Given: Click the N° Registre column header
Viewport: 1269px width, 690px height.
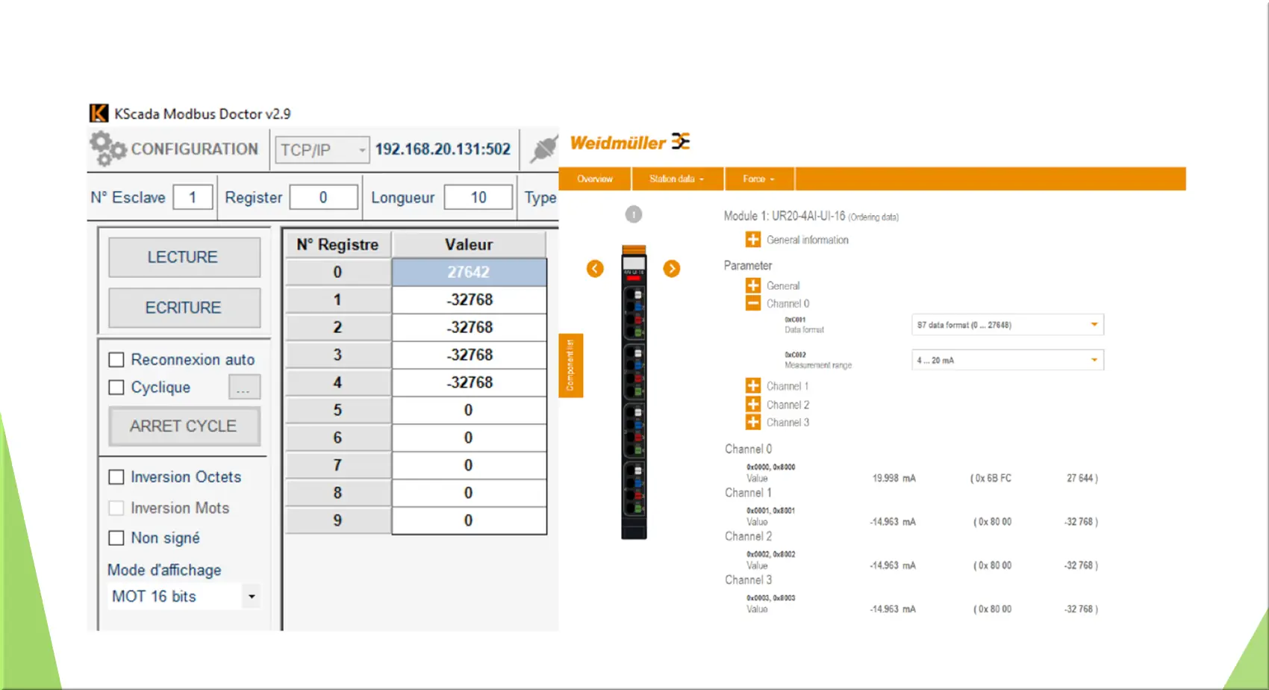Looking at the screenshot, I should [337, 244].
